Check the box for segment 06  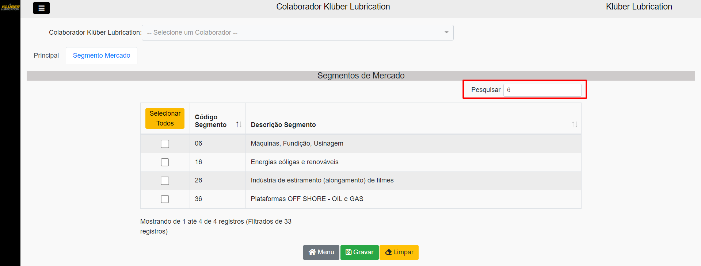pyautogui.click(x=165, y=144)
